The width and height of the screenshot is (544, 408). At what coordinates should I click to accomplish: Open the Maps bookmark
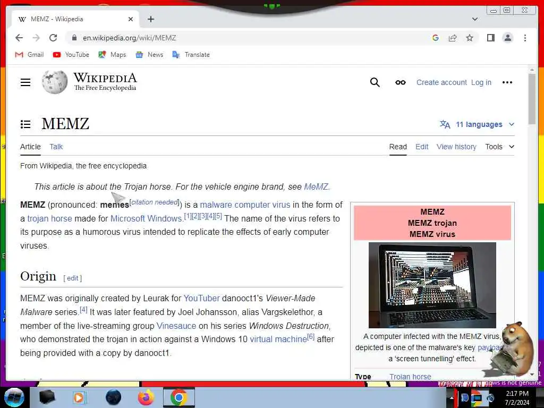pos(112,55)
